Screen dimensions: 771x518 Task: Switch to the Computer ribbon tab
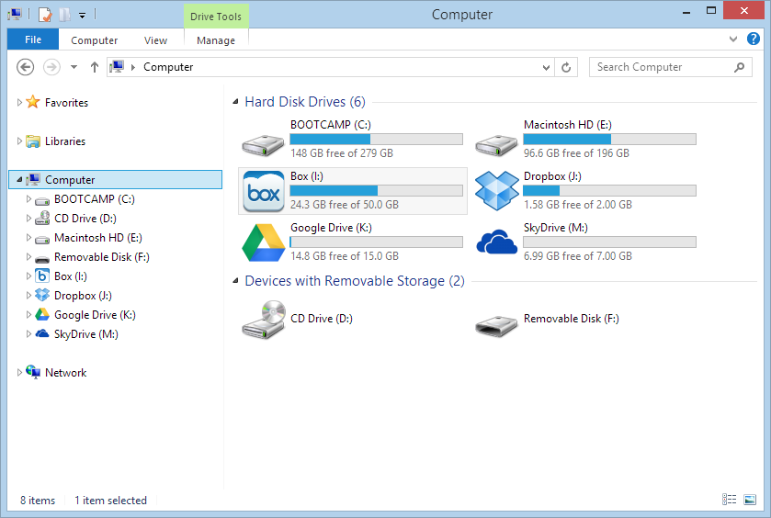[x=94, y=40]
